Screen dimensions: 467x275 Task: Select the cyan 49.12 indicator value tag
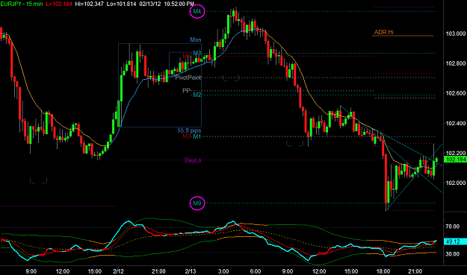click(455, 241)
